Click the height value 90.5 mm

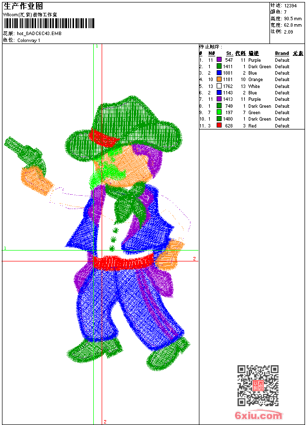(x=293, y=18)
